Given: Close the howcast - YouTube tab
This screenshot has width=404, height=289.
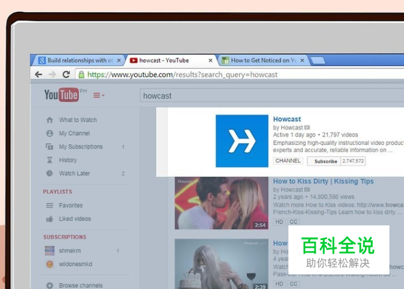Looking at the screenshot, I should click(211, 60).
